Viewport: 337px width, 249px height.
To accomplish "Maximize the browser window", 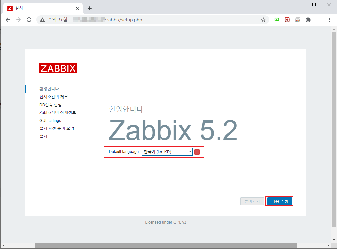I will click(314, 5).
